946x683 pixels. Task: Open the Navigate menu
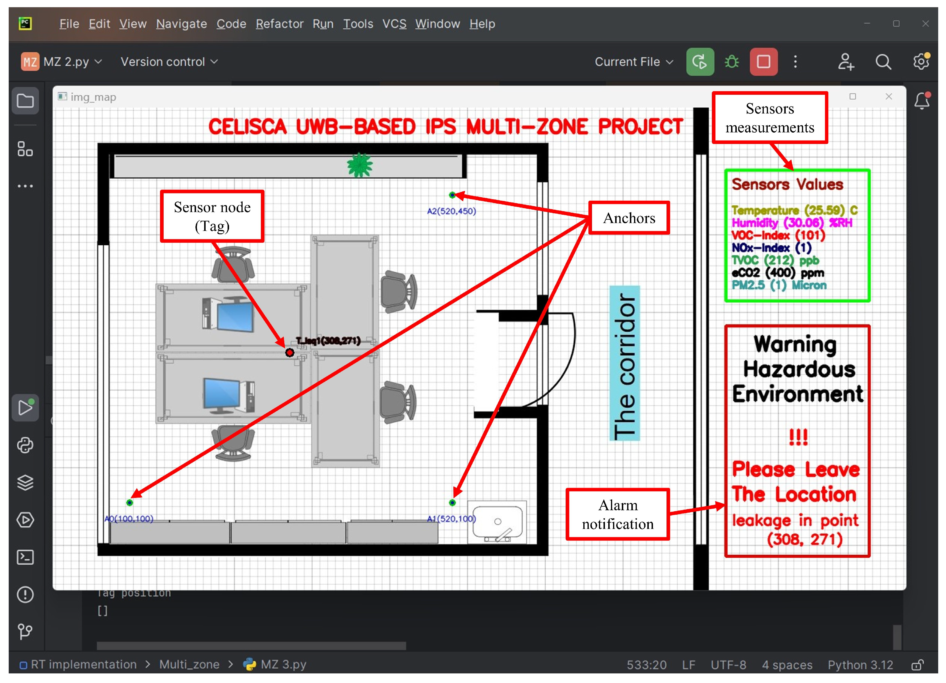tap(181, 24)
